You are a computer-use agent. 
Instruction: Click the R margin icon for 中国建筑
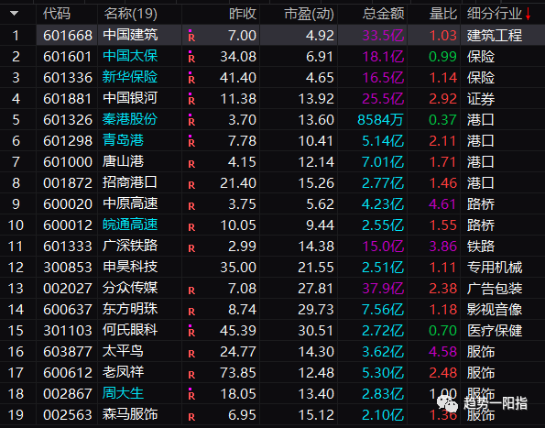tap(191, 36)
